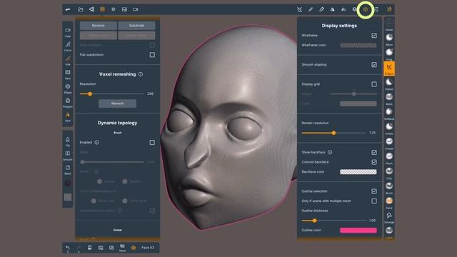This screenshot has width=457, height=257.
Task: Enable Only if scene with multiple mesh
Action: (374, 201)
